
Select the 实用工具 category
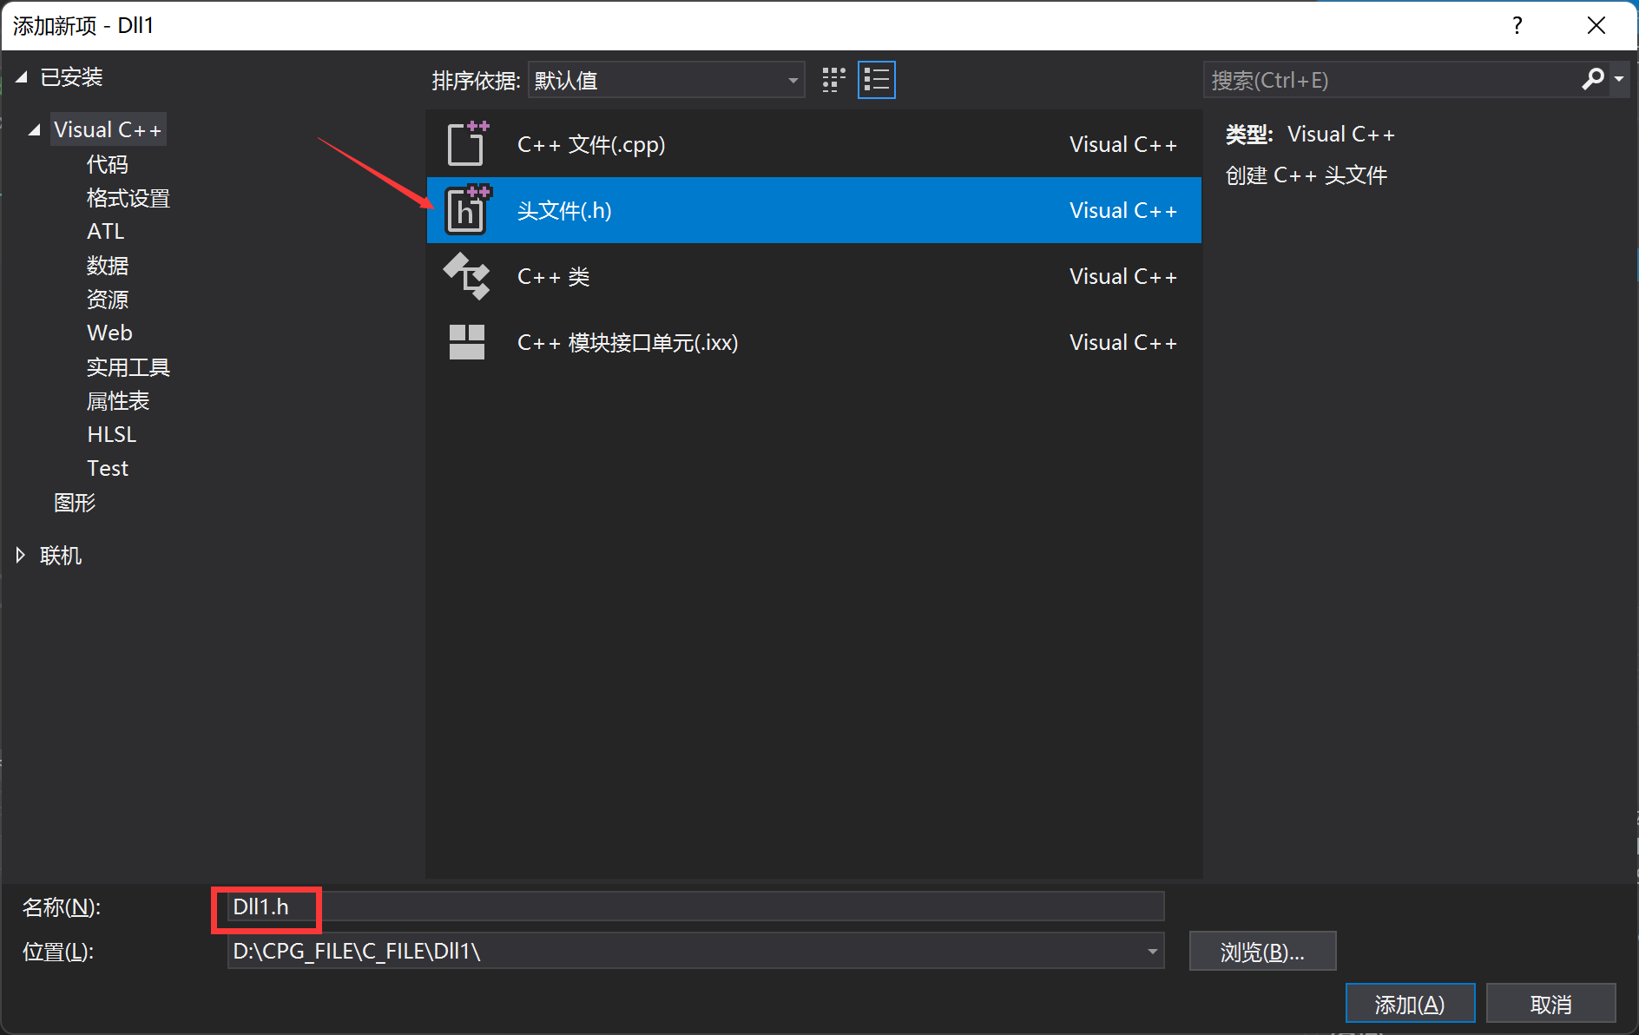click(x=128, y=367)
